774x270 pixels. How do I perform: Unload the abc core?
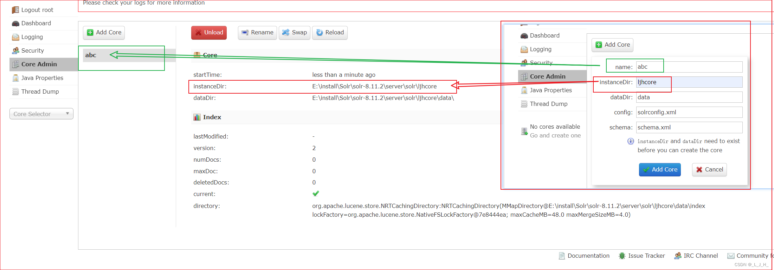pos(209,33)
